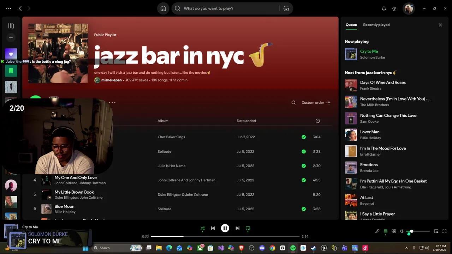Adjust the volume slider
The width and height of the screenshot is (452, 254).
click(x=418, y=231)
